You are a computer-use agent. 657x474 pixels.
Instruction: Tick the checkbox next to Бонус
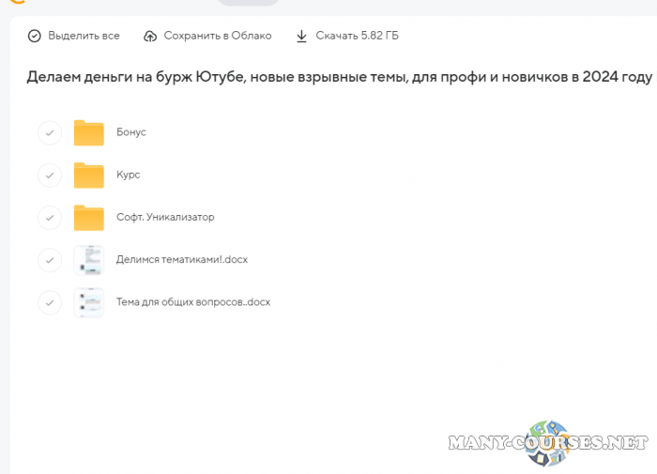point(49,133)
